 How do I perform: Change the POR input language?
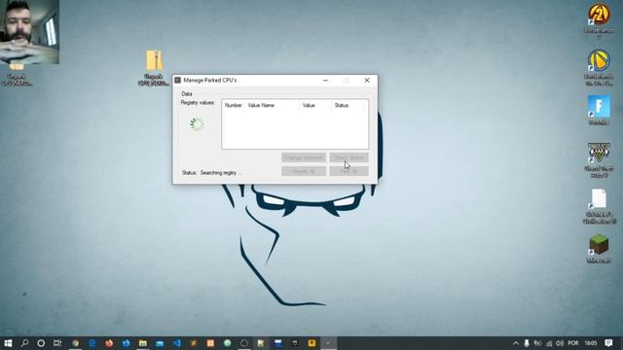pos(573,343)
